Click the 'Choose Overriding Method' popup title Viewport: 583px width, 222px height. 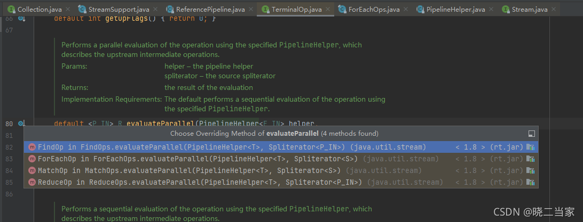[x=274, y=134]
